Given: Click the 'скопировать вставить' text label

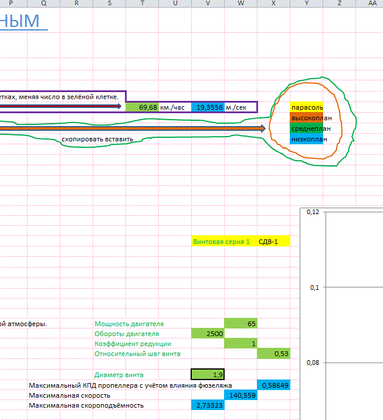Looking at the screenshot, I should [97, 139].
